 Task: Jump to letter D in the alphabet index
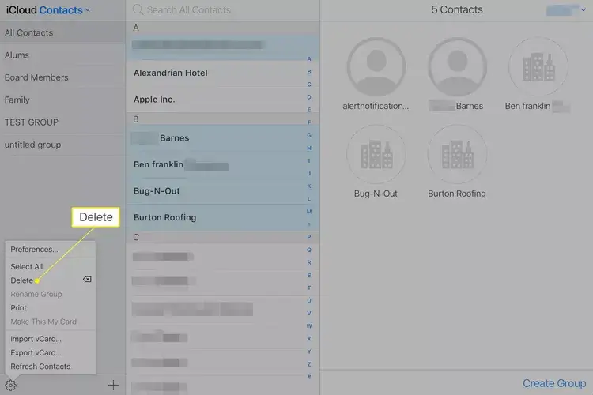click(x=309, y=97)
